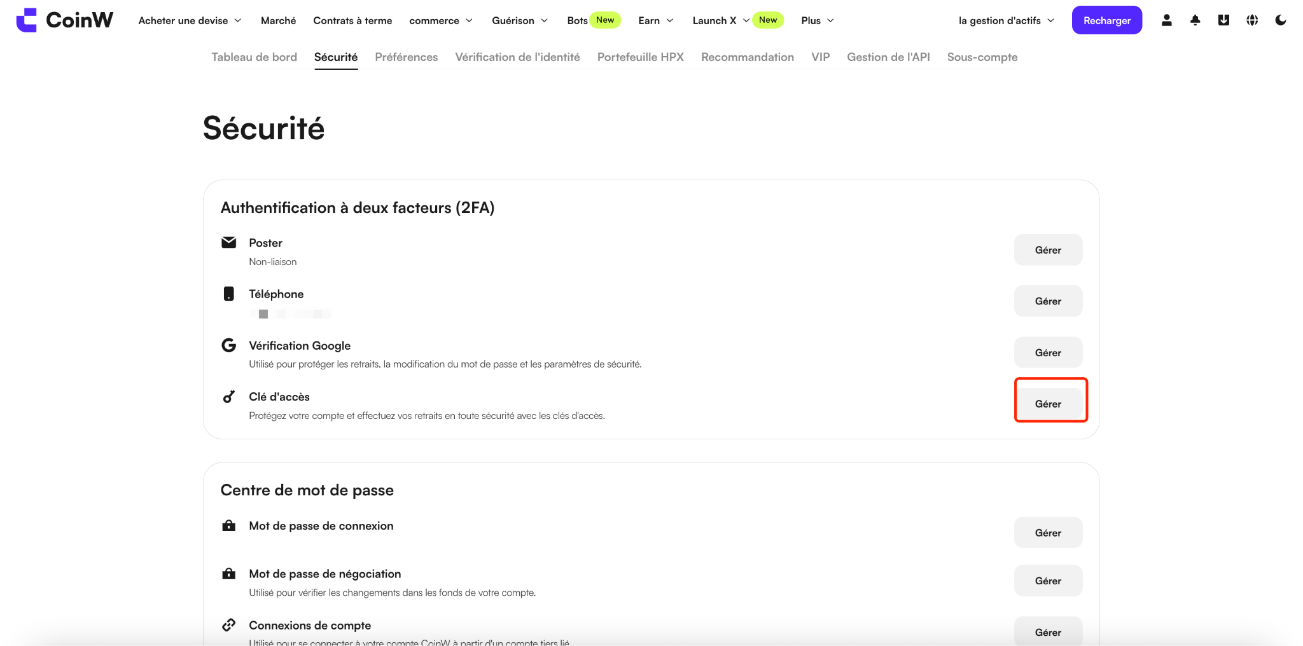This screenshot has height=646, width=1303.
Task: Click the Mot de passe de négociation lock icon
Action: point(228,574)
